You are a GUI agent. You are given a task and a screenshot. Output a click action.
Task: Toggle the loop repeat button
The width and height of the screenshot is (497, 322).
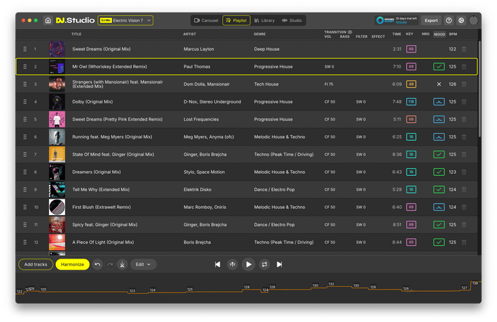coord(264,264)
